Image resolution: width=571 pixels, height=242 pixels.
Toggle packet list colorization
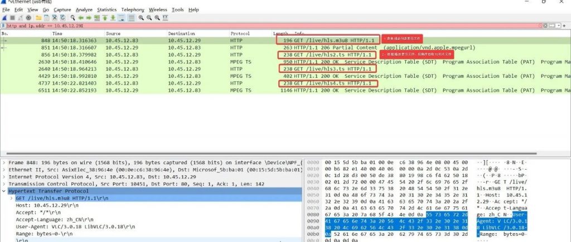[130, 18]
